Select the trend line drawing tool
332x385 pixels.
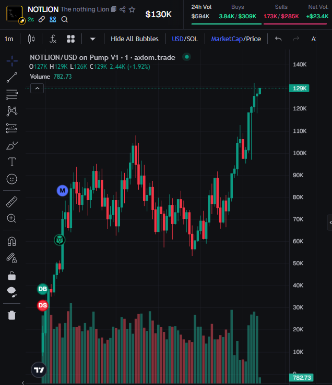pos(12,78)
